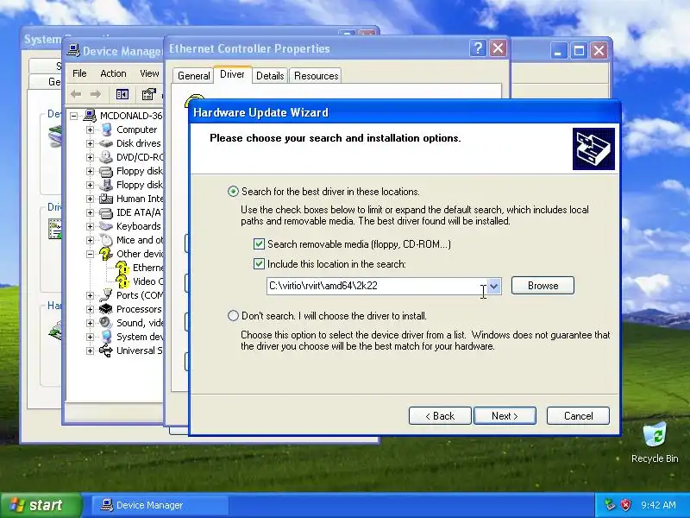Click the Back button in the wizard
690x518 pixels.
(440, 416)
